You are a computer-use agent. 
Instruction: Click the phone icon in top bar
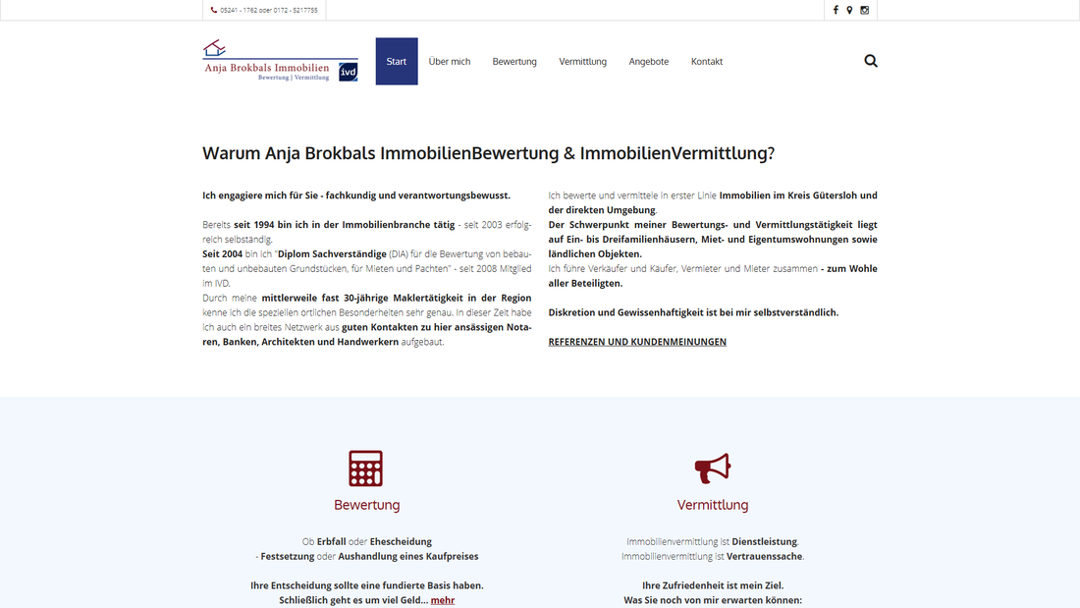pyautogui.click(x=213, y=11)
